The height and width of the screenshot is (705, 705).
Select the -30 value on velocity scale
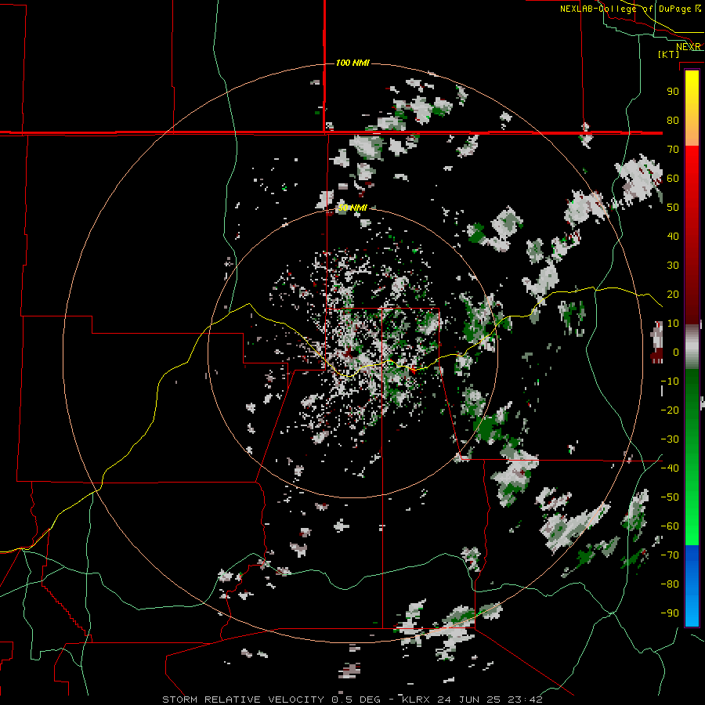(670, 439)
